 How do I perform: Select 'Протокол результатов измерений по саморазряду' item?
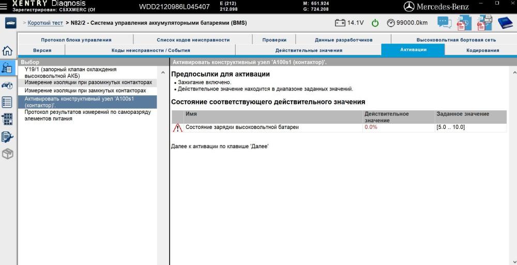88,115
